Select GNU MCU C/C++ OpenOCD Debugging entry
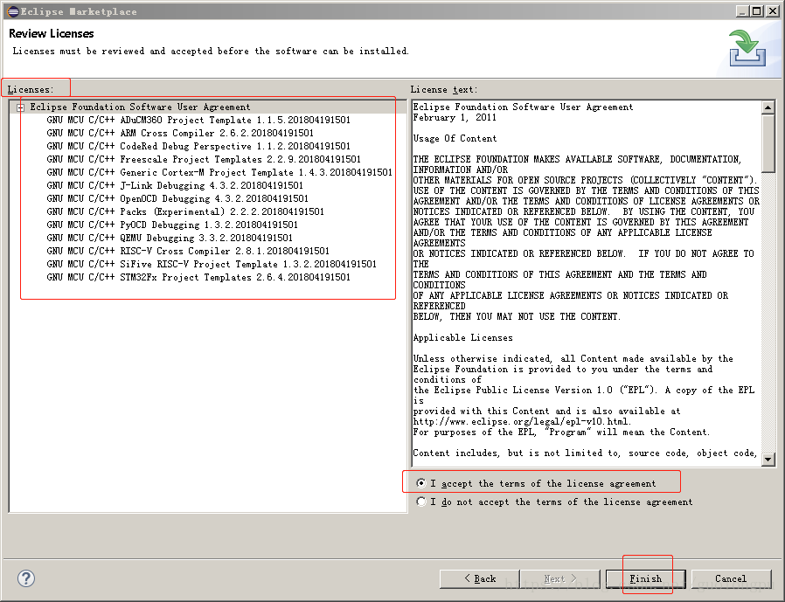 177,198
